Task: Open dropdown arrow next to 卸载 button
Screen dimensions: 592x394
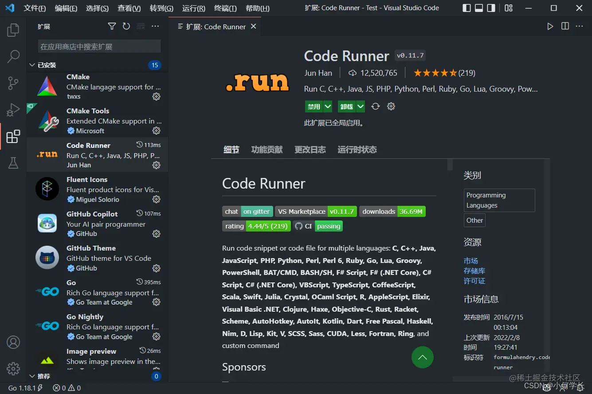Action: pyautogui.click(x=361, y=106)
